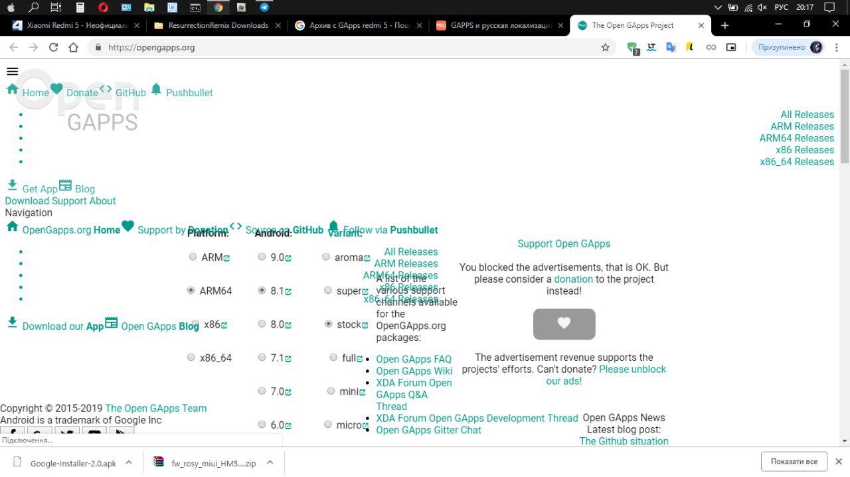Click the picture-in-picture extension icon
Viewport: 850px width, 477px height.
point(730,47)
